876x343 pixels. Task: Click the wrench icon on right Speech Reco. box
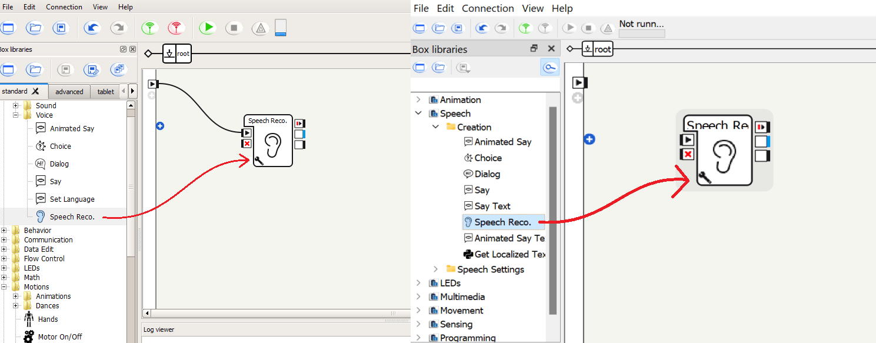704,177
